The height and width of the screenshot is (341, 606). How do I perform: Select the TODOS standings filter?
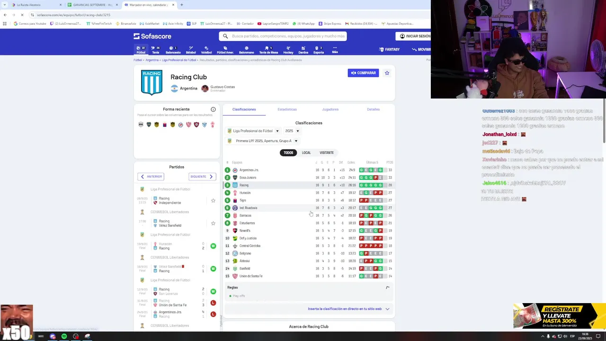(x=288, y=153)
